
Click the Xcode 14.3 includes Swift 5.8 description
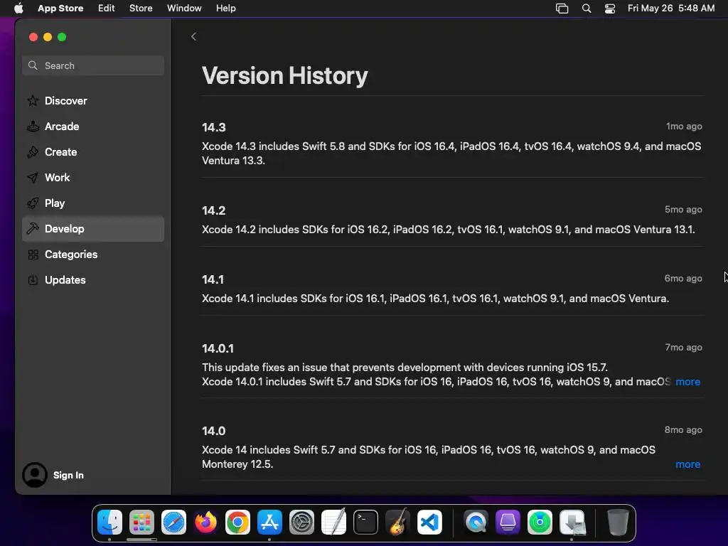coord(451,154)
